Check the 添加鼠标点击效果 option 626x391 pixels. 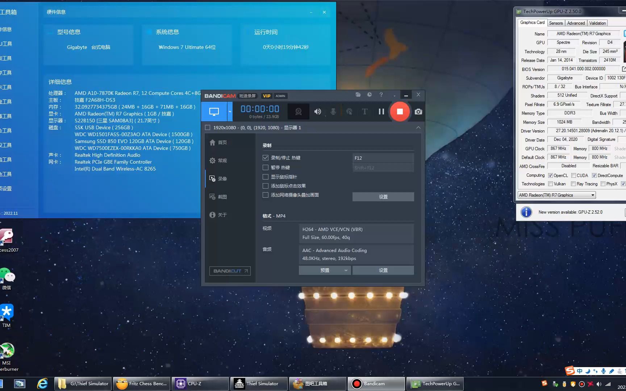coord(266,186)
